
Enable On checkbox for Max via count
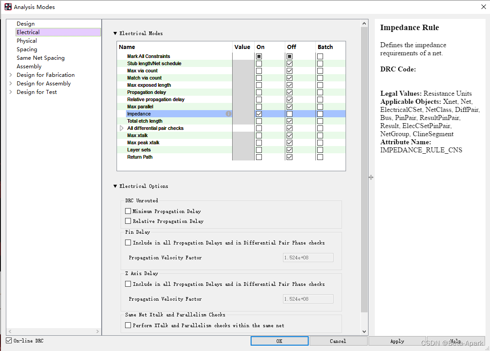click(x=259, y=71)
